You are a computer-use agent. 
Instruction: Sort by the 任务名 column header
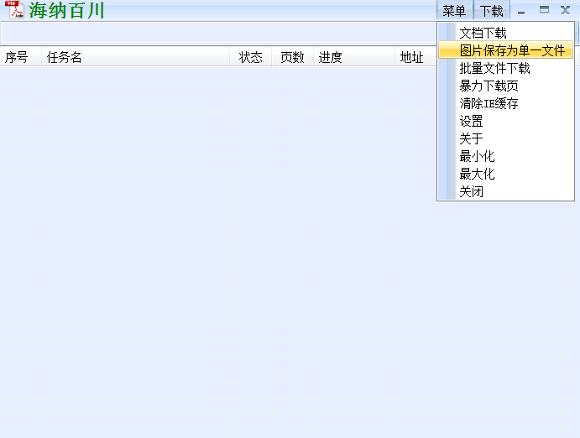[65, 57]
